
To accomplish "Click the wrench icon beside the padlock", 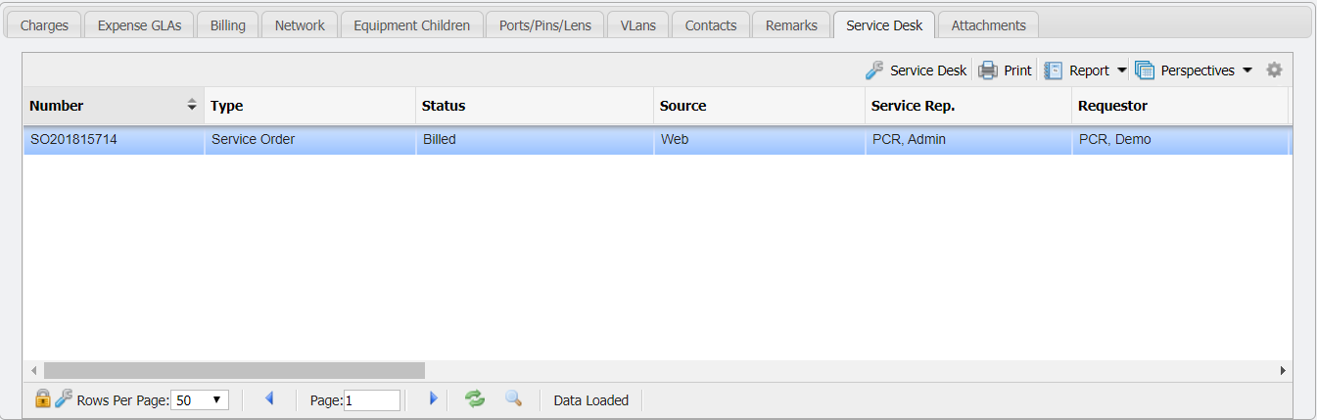I will (64, 398).
